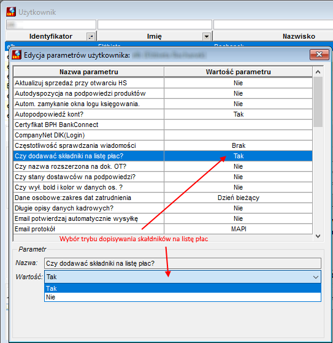Select row Częstotliwość sprawdzania wiadomości

coord(163,145)
